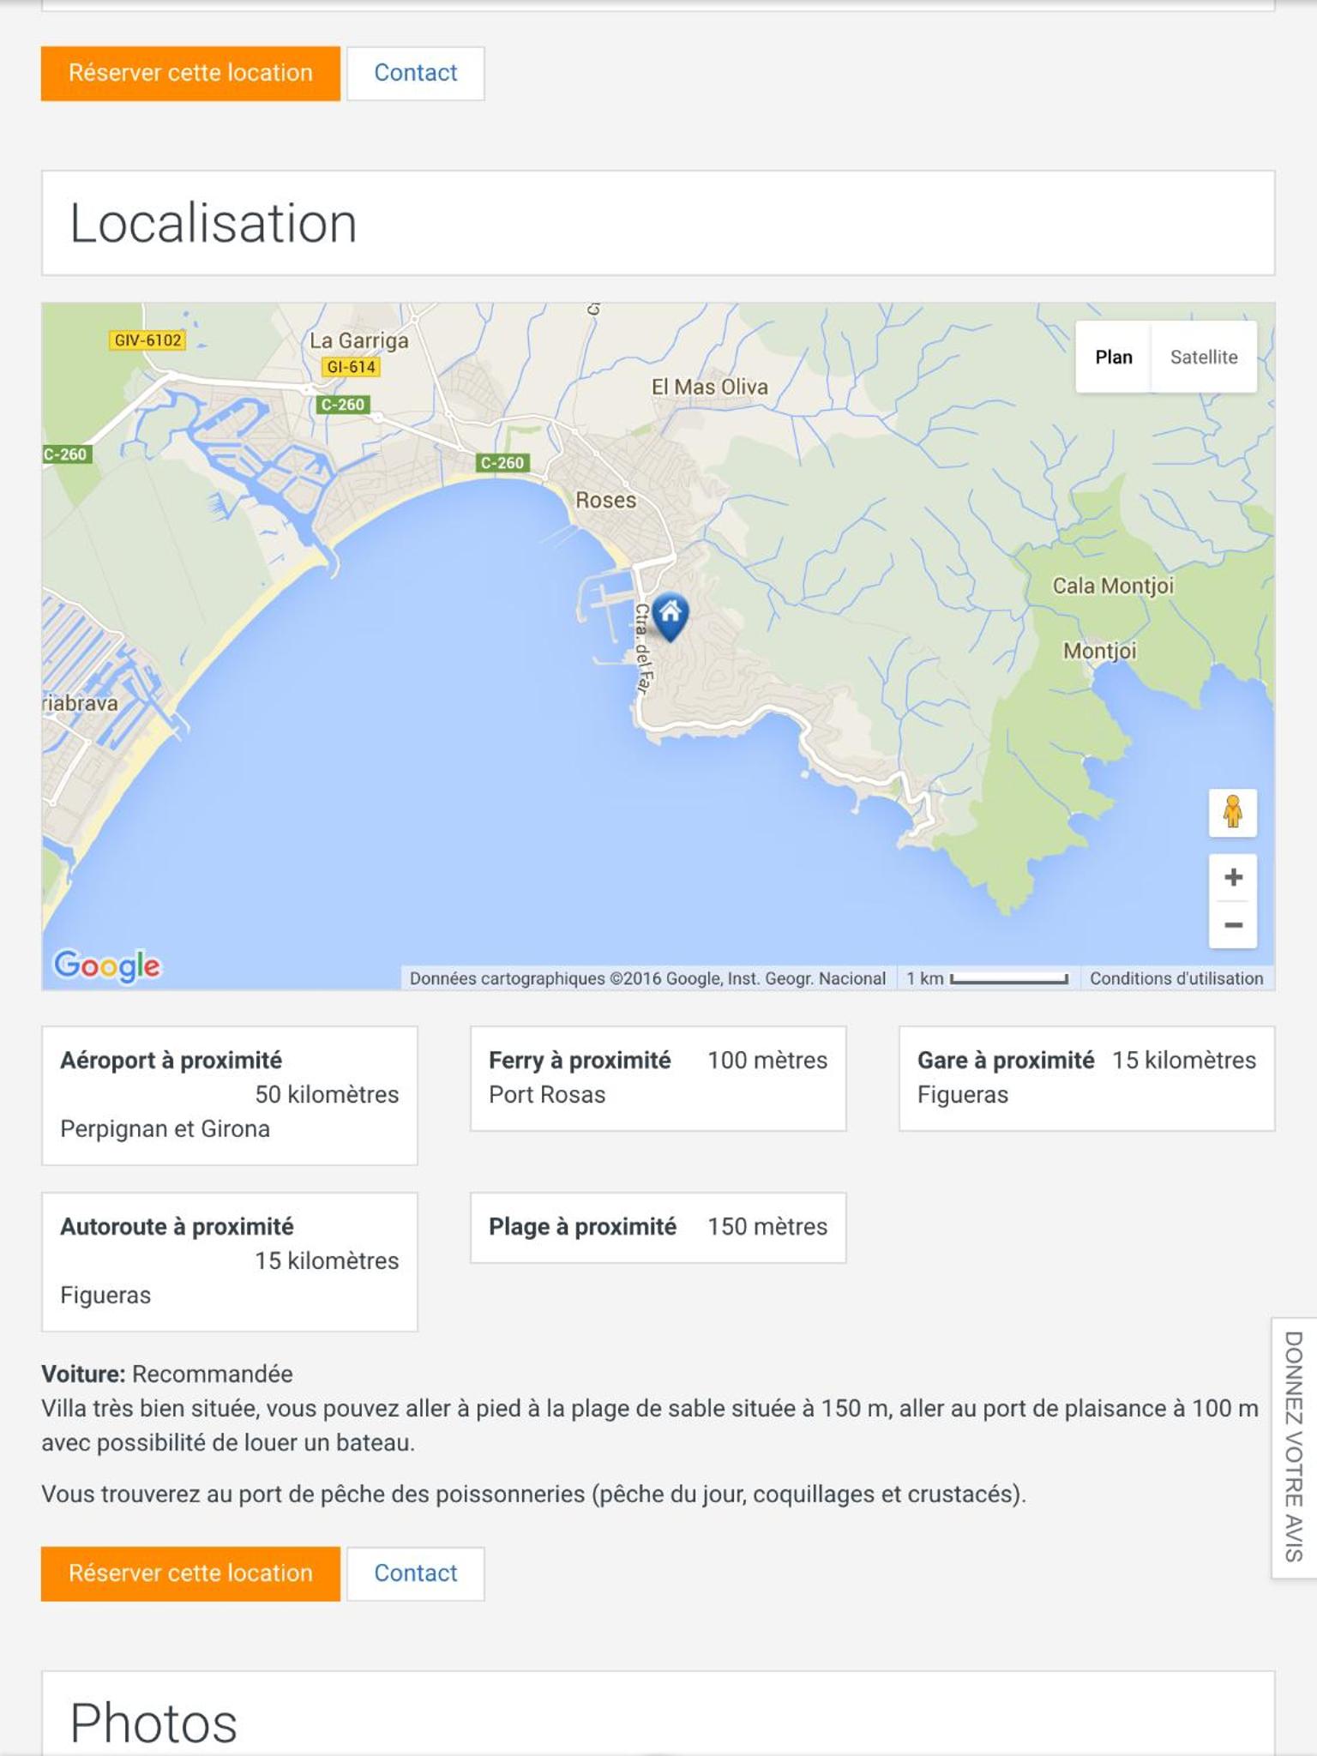Select the Ferry à proximité card
Image resolution: width=1317 pixels, height=1756 pixels.
(658, 1078)
